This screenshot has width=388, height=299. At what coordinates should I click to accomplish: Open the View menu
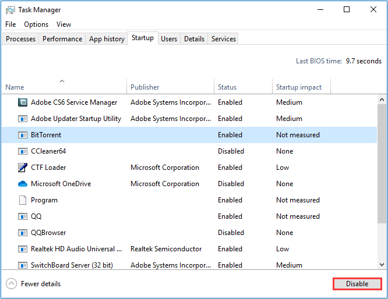[x=64, y=24]
